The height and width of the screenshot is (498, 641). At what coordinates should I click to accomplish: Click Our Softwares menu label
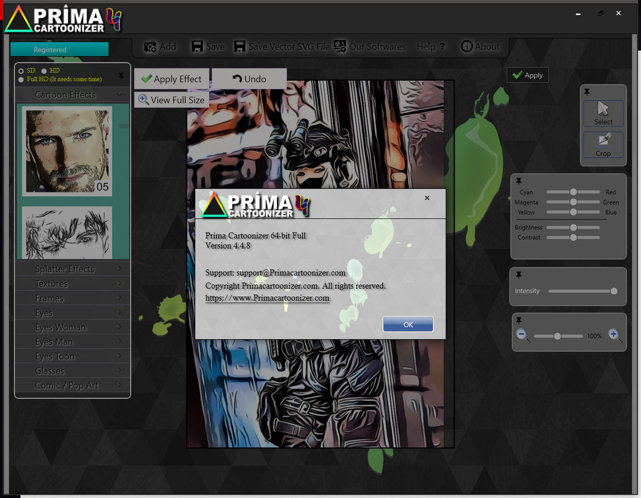coord(377,47)
